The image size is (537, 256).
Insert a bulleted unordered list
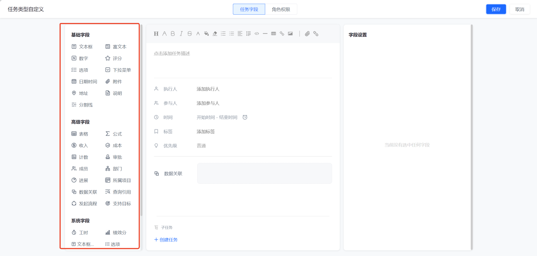[231, 33]
